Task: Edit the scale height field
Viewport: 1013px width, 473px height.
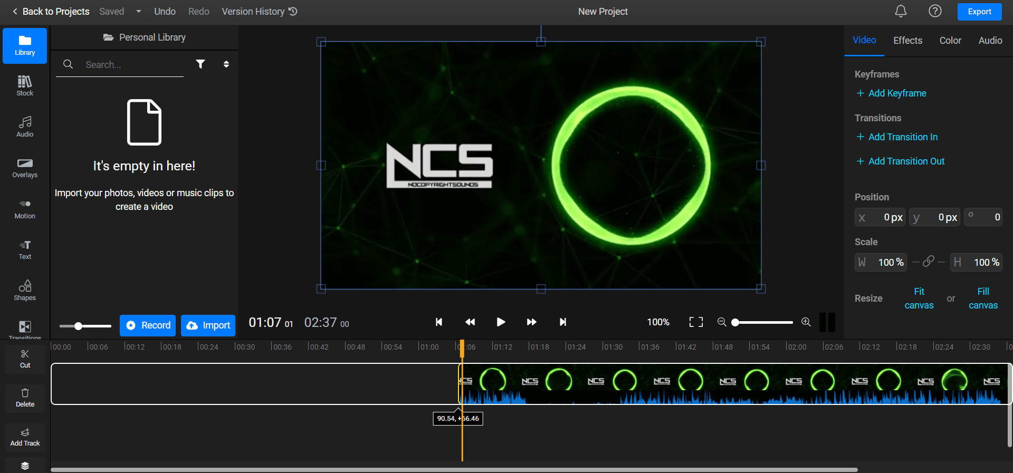Action: pos(976,262)
